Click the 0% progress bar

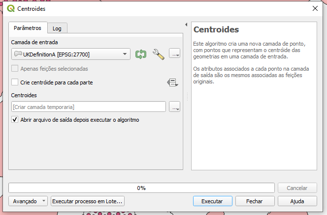[x=141, y=188]
